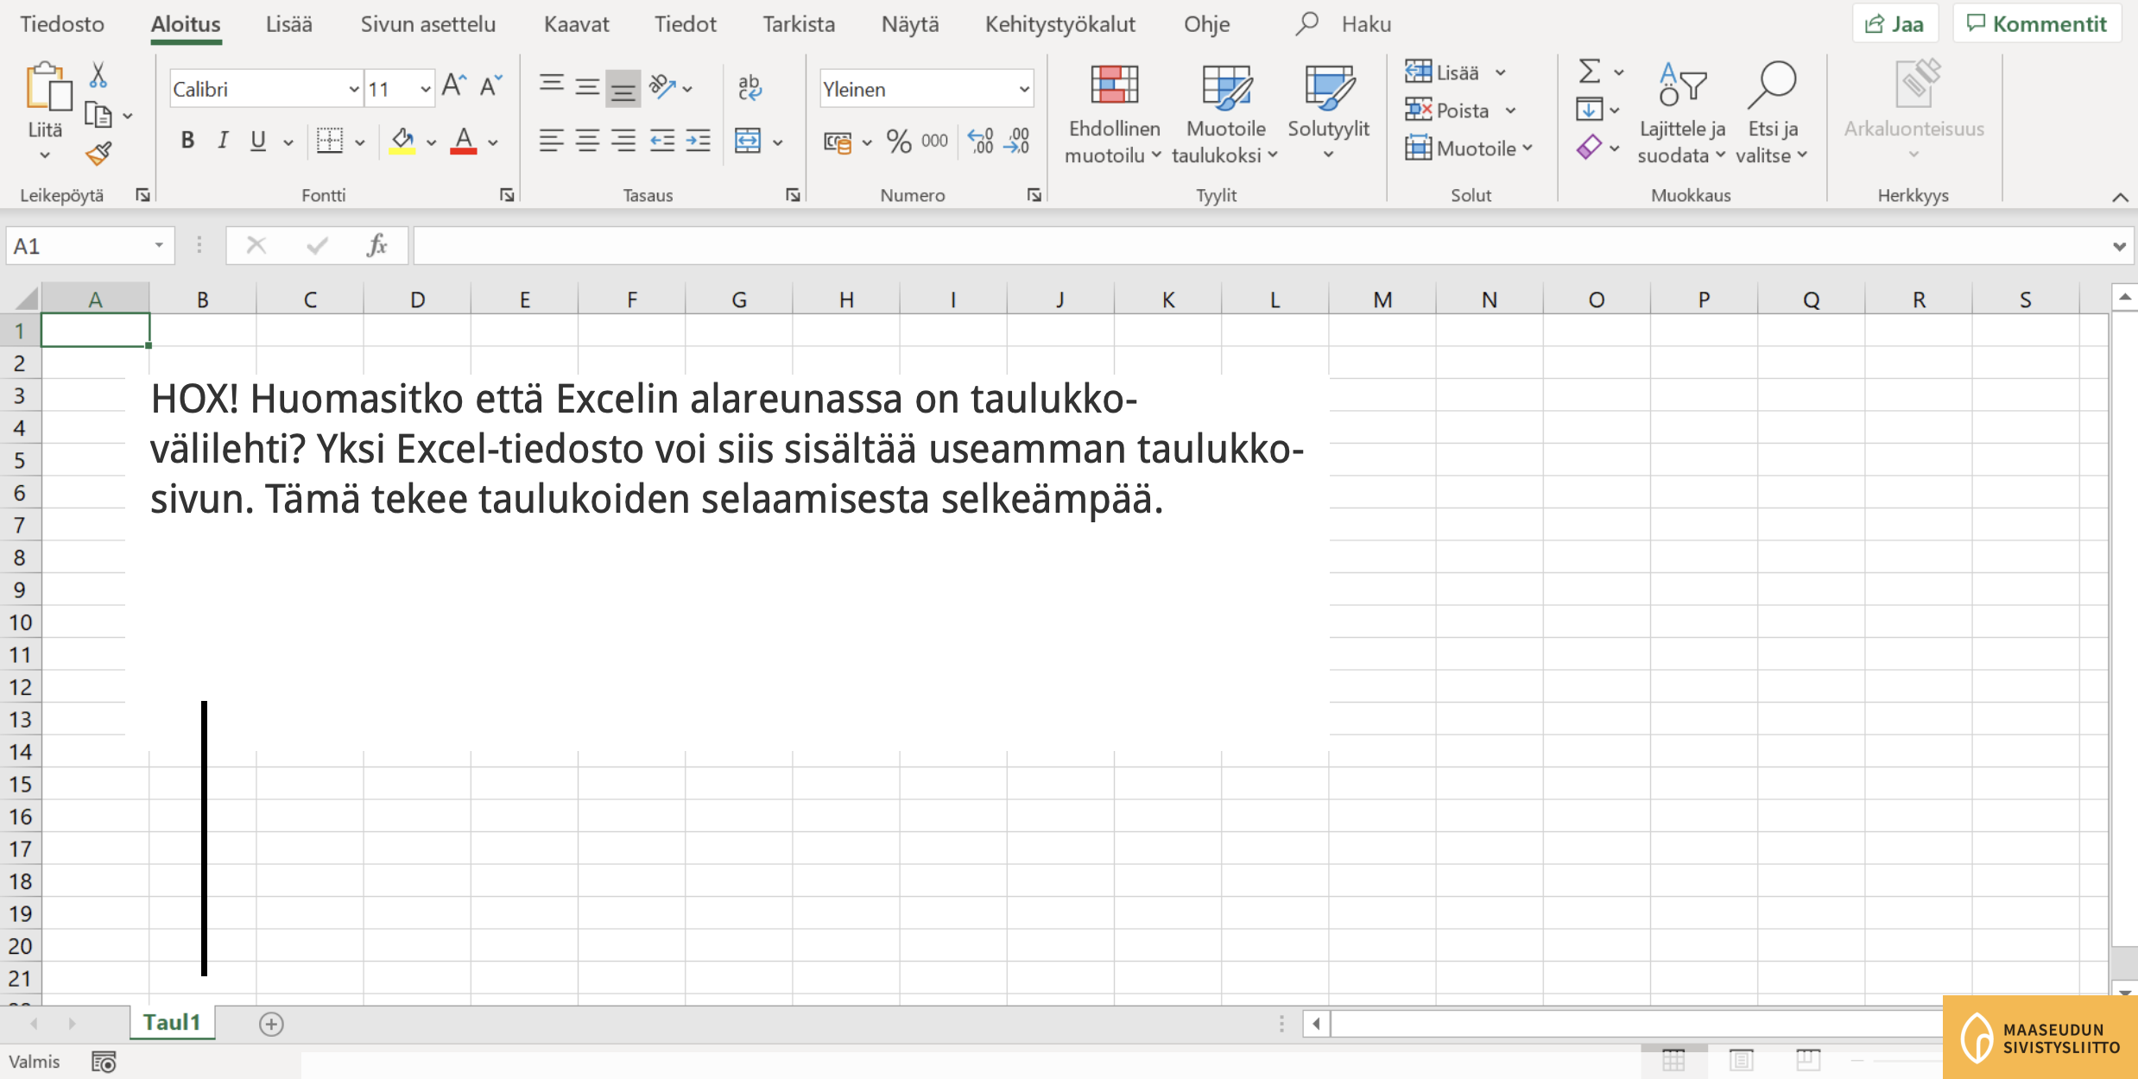Click the Jaa share button
The width and height of the screenshot is (2138, 1079).
1895,24
